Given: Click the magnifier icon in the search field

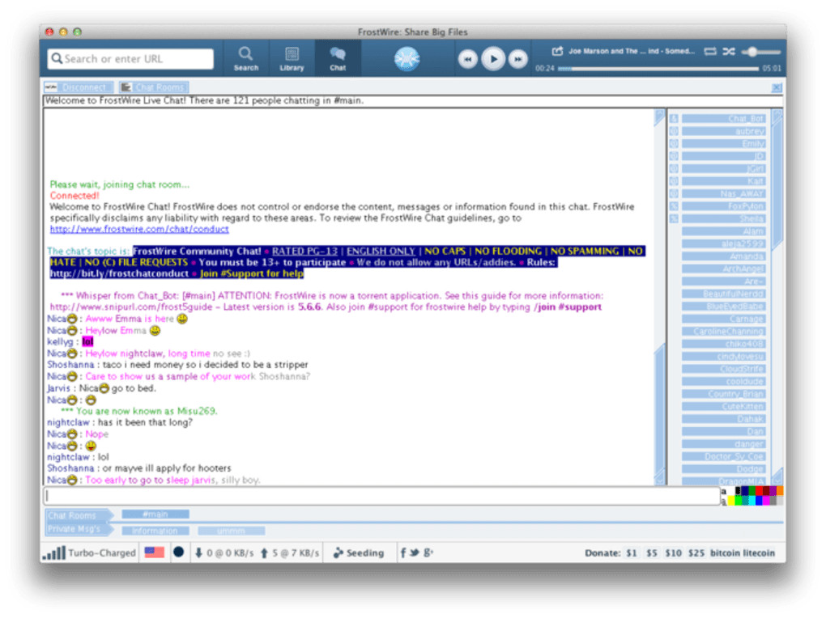Looking at the screenshot, I should pos(57,58).
